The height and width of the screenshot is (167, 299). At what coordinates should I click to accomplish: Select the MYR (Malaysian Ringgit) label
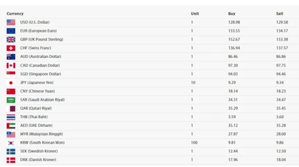click(x=41, y=134)
